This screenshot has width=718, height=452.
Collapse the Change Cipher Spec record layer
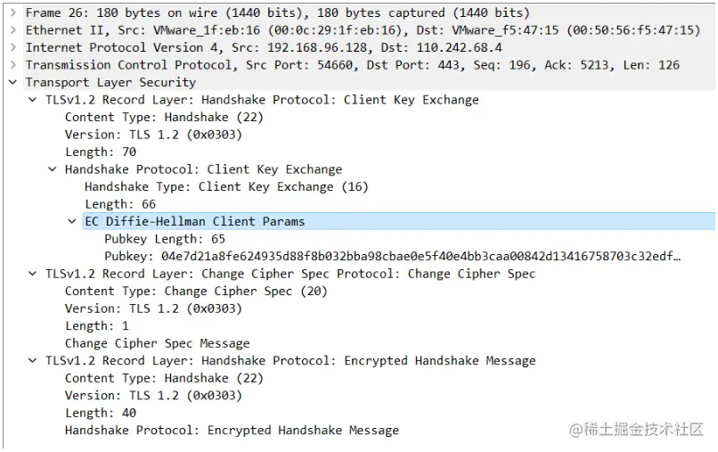click(x=33, y=274)
